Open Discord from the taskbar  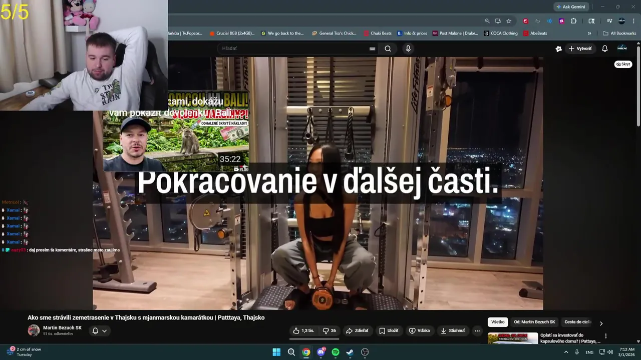[x=320, y=352]
